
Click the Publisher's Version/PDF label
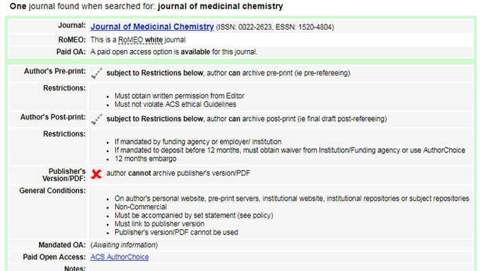pos(64,175)
